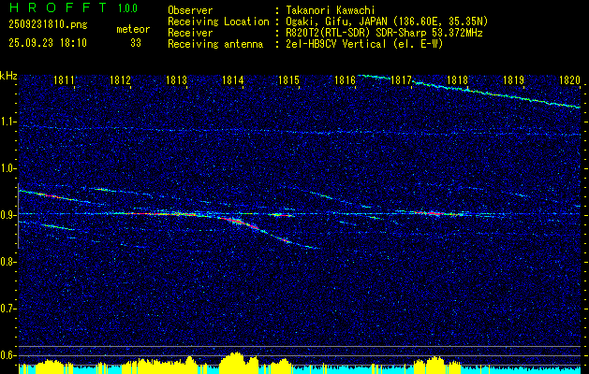The height and width of the screenshot is (374, 589).
Task: Click the 25.09.23 18:10 timestamp
Action: click(47, 42)
